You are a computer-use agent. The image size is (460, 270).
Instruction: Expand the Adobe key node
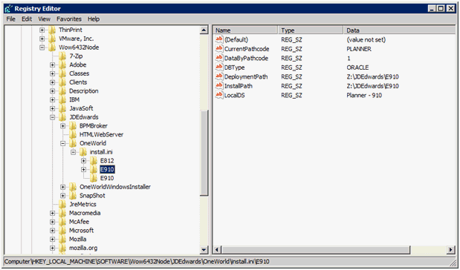(53, 65)
